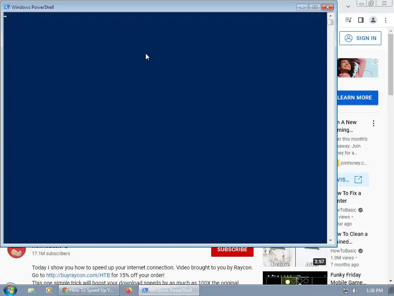Open joinhoney.com advertiser link
This screenshot has height=296, width=394.
click(354, 163)
